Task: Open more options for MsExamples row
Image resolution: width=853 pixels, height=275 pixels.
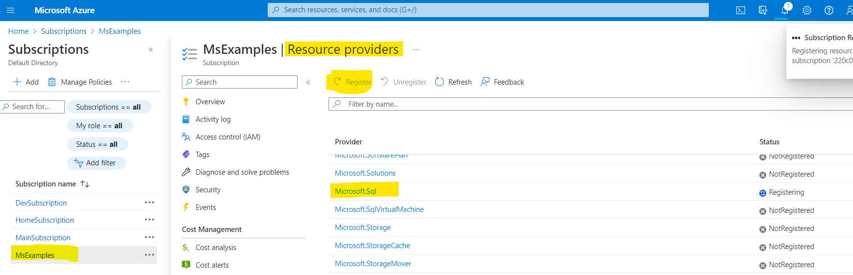Action: 150,255
